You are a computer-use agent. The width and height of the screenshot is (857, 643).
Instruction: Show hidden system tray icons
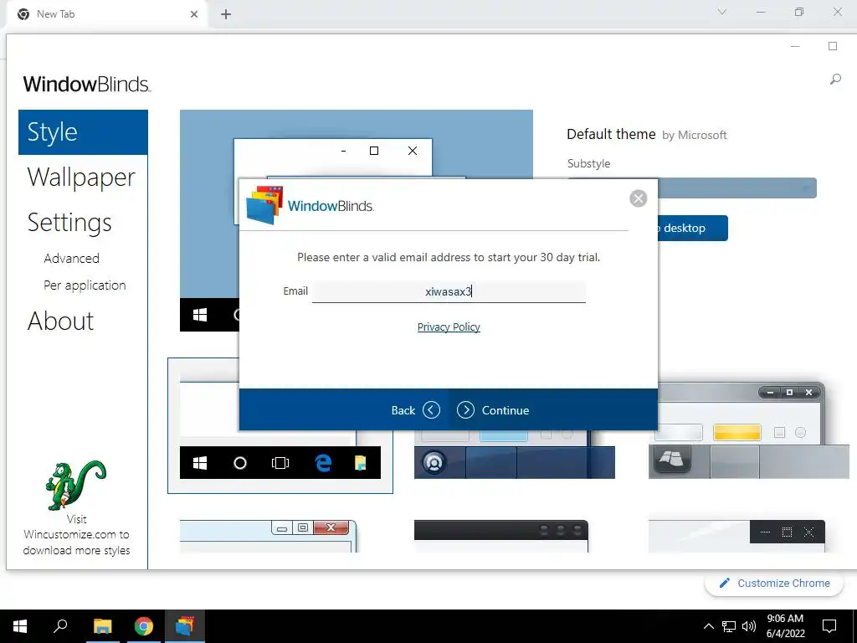pyautogui.click(x=708, y=626)
